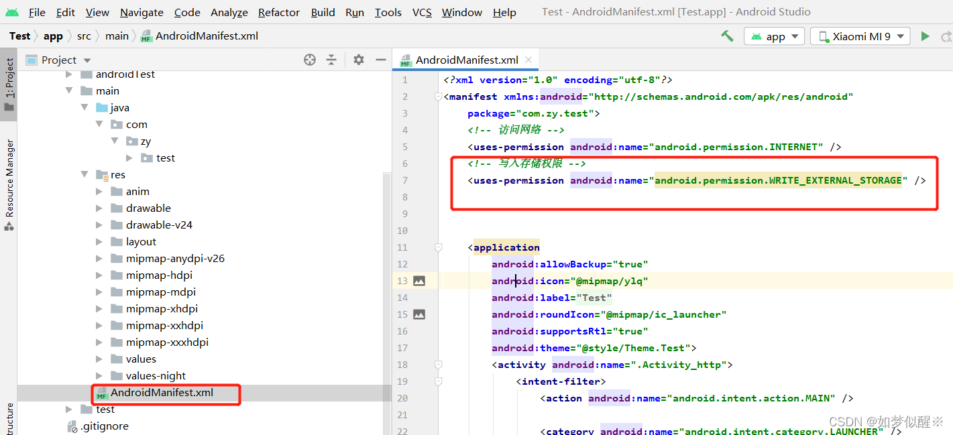953x435 pixels.
Task: Click AndroidManifest.xml breadcrumb in navigation bar
Action: tap(199, 36)
